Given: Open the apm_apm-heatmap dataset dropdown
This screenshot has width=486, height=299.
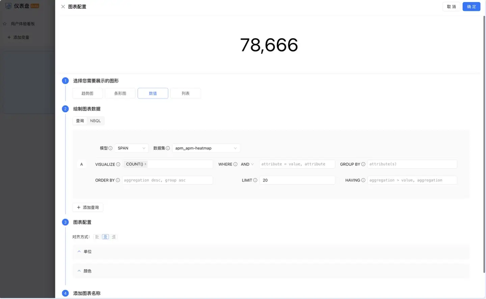Looking at the screenshot, I should (x=206, y=148).
